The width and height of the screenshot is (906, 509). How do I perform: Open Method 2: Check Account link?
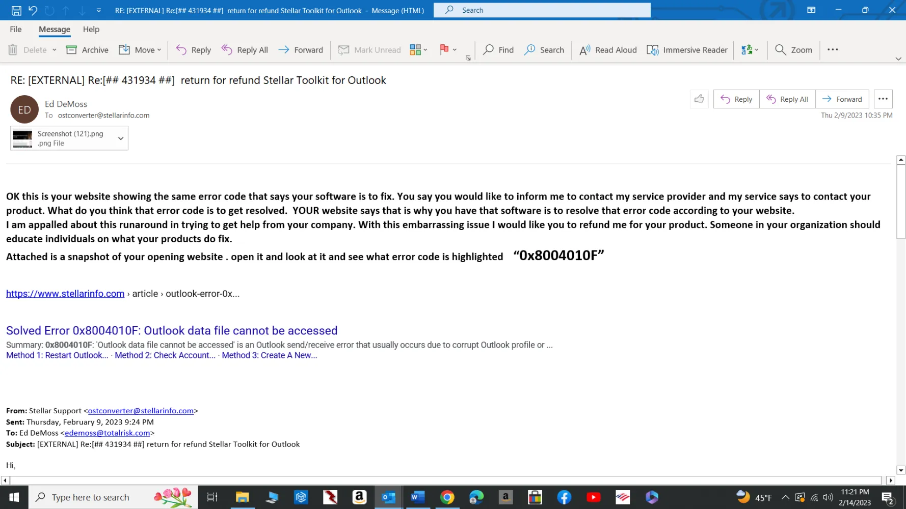(x=165, y=355)
